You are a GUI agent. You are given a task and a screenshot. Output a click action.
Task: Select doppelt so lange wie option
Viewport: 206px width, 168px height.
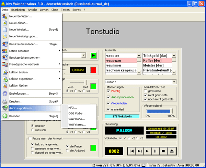32,153
